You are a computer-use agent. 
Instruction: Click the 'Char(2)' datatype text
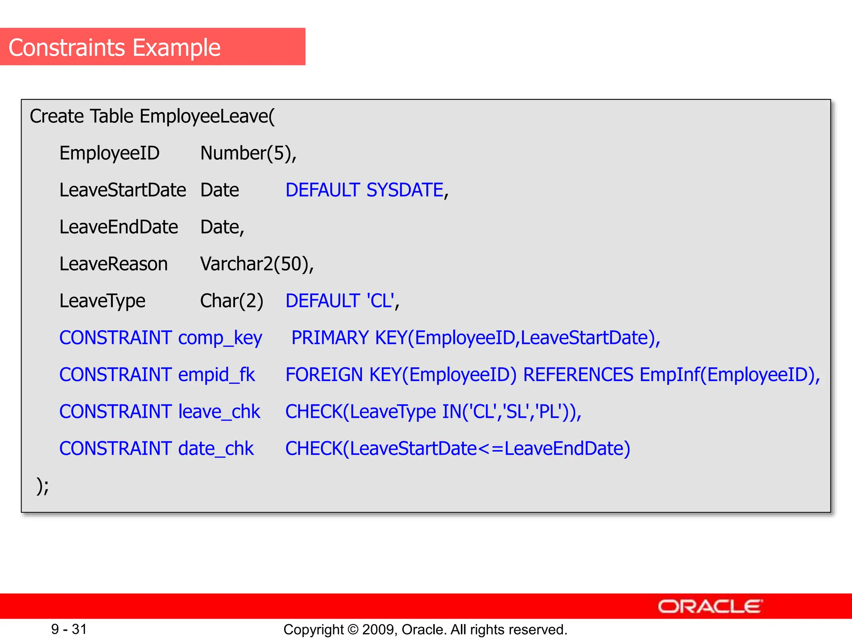(x=232, y=301)
